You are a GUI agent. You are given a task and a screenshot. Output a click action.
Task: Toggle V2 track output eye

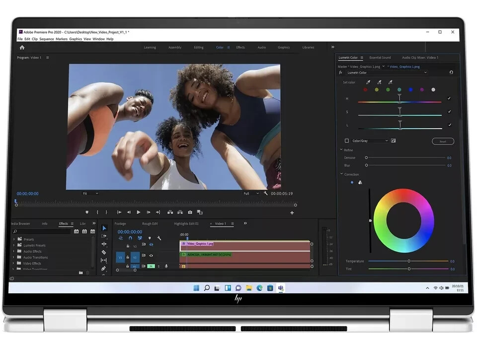pyautogui.click(x=151, y=245)
